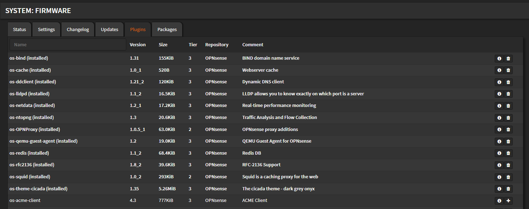The image size is (529, 209).
Task: Show info for os-bind plugin
Action: [499, 59]
